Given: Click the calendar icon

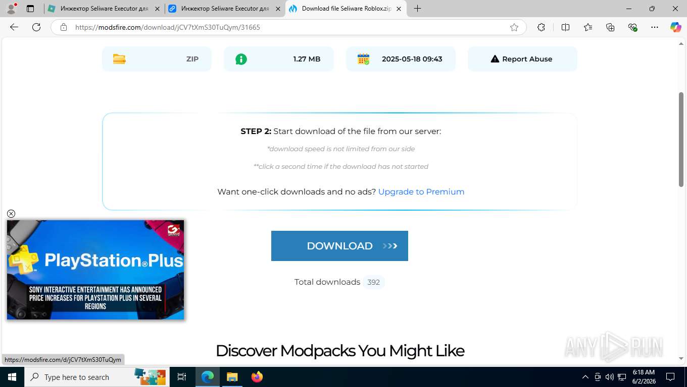Looking at the screenshot, I should point(363,59).
